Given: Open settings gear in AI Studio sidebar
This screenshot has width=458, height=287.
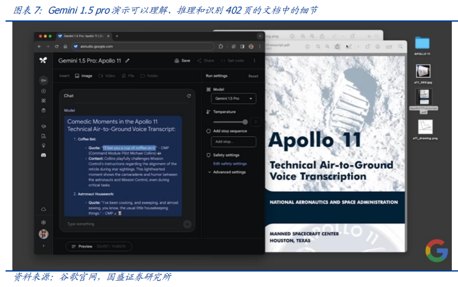Looking at the screenshot, I should 43,222.
